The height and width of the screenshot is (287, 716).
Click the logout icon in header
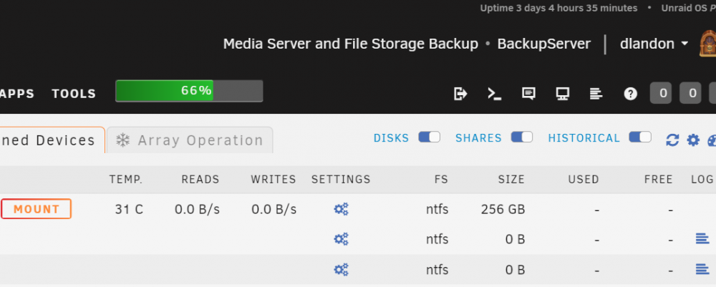point(460,94)
